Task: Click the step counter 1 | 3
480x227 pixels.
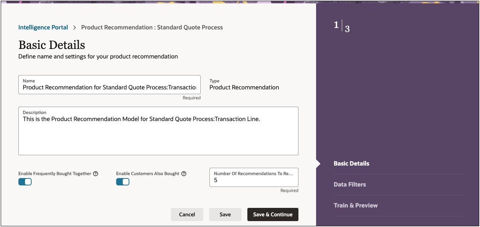Action: click(341, 26)
